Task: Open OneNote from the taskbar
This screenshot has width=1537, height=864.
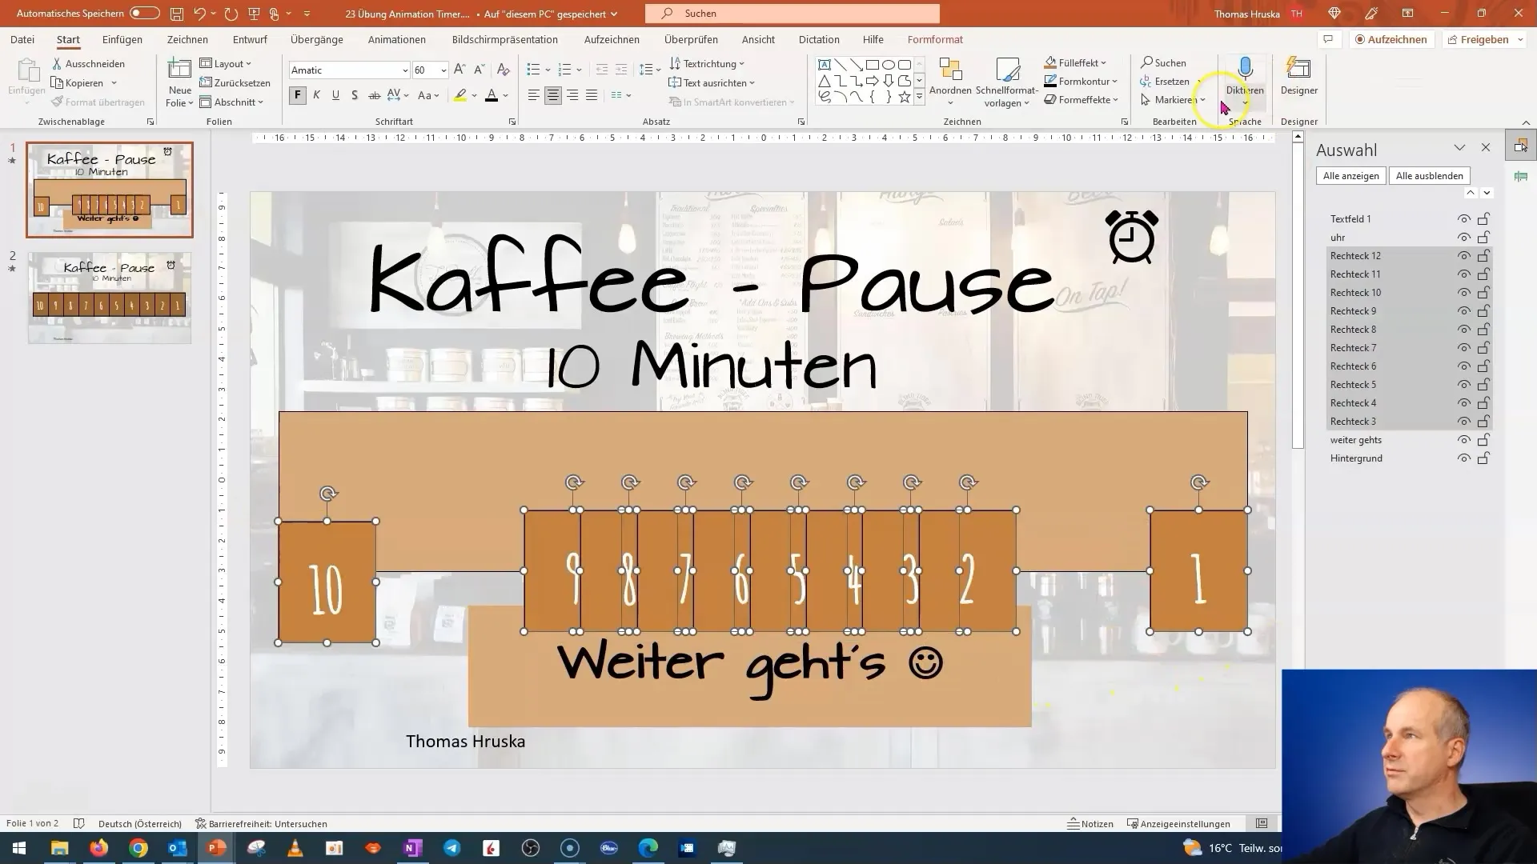Action: coord(413,848)
